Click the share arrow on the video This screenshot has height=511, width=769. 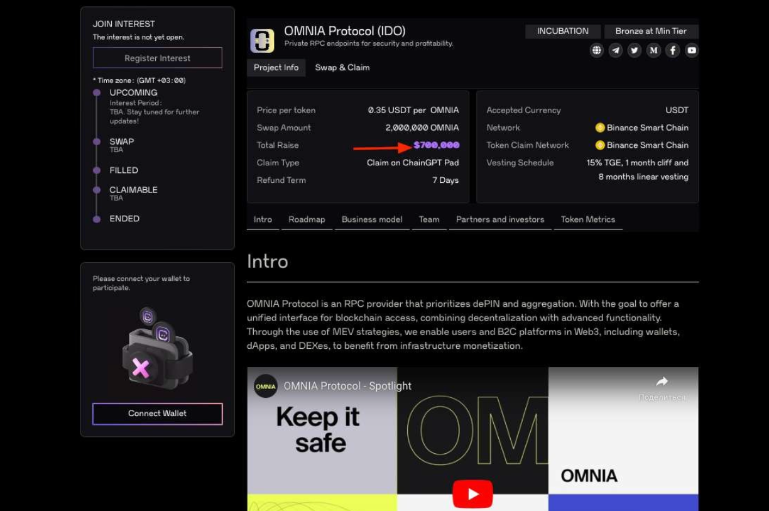(x=662, y=380)
